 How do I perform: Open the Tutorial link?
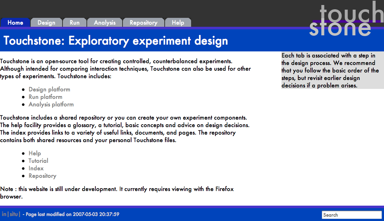point(38,161)
